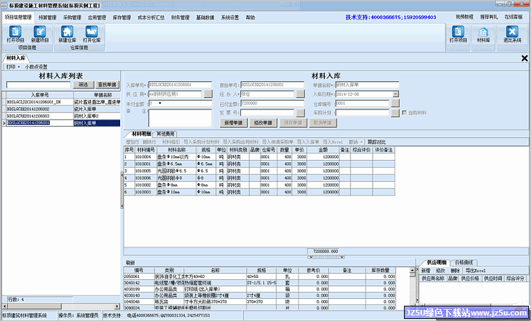Click the 修改单据 button
Screen dimensions: 531x321
[x=263, y=123]
